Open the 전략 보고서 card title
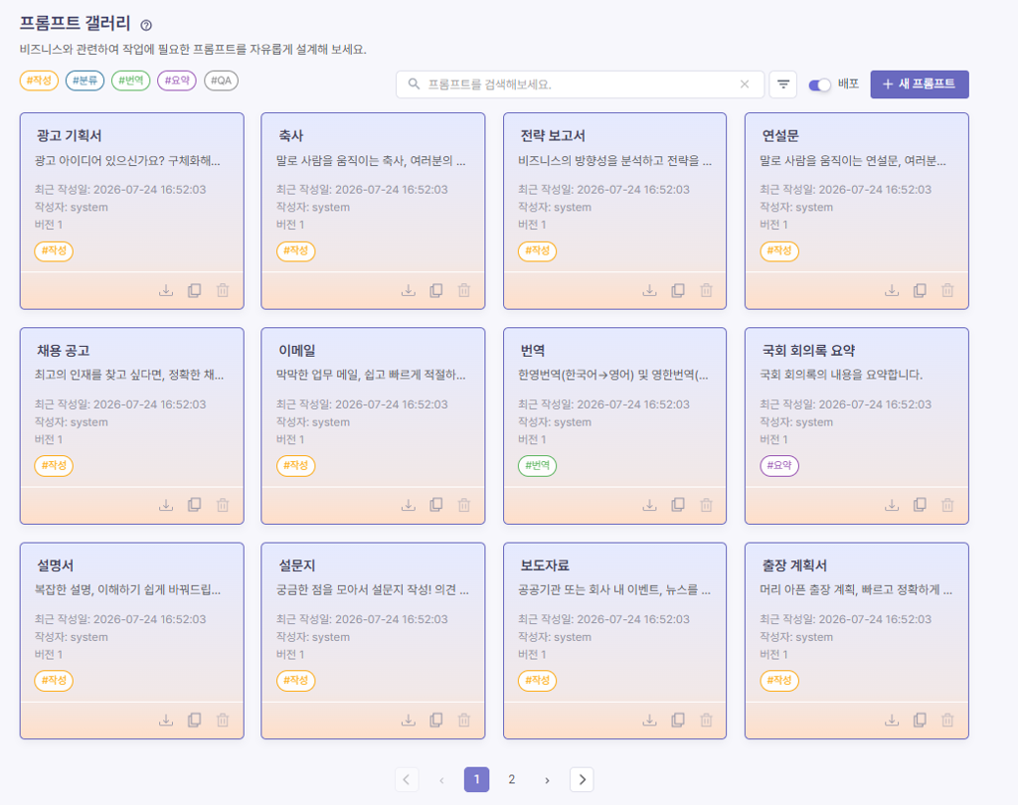 [x=553, y=136]
